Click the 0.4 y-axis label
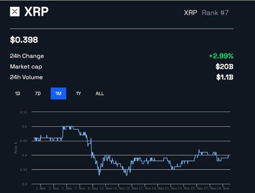255x193 pixels. coord(25,155)
